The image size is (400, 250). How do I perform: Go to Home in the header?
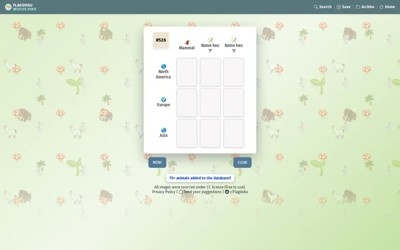click(x=387, y=7)
